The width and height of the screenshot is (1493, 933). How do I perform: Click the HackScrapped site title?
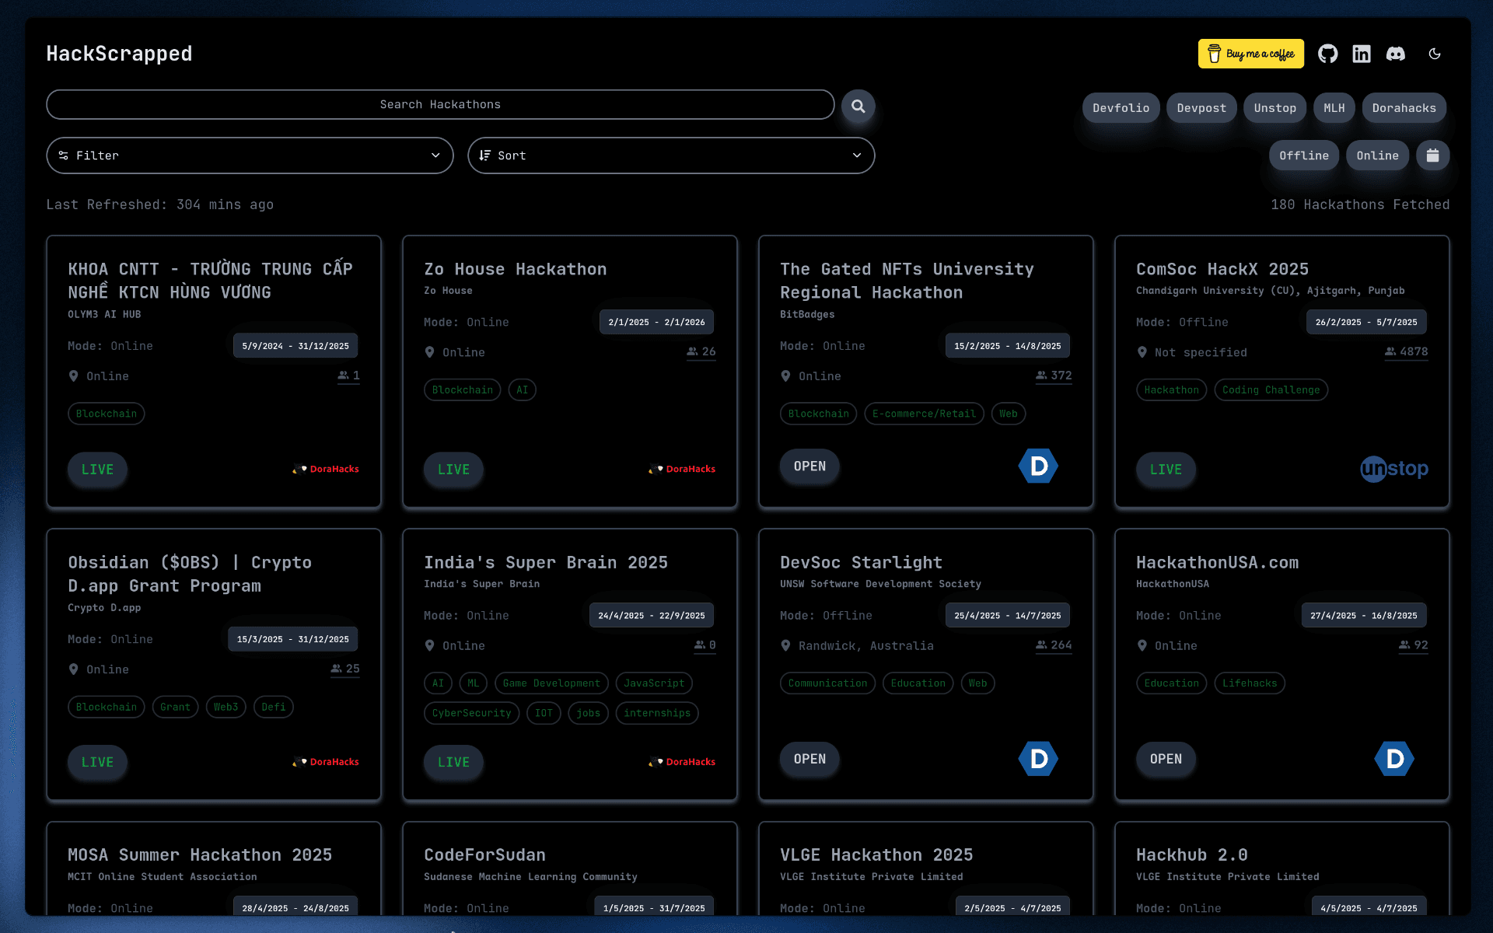(x=119, y=54)
